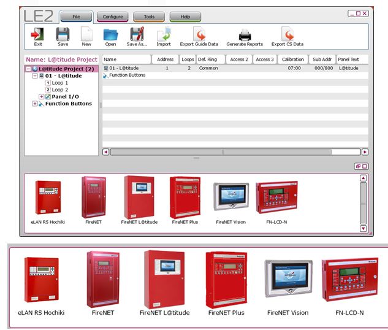The image size is (388, 330).
Task: Open the Configure menu tab
Action: click(x=113, y=17)
